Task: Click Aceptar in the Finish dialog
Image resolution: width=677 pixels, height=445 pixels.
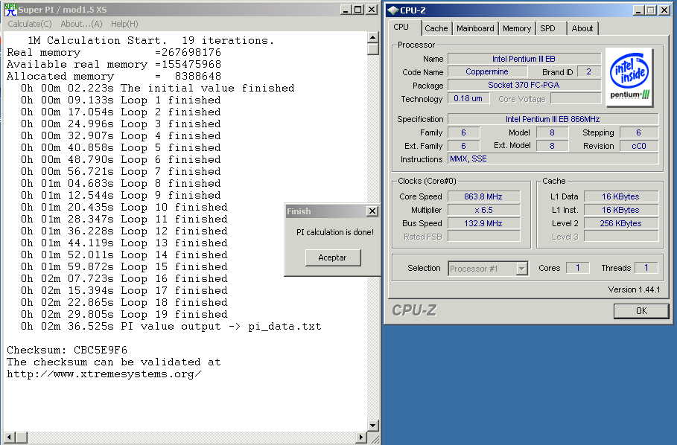Action: point(332,257)
